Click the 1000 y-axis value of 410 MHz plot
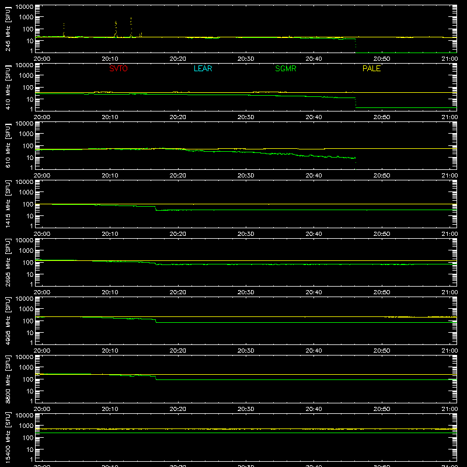This screenshot has width=467, height=467. click(x=26, y=76)
